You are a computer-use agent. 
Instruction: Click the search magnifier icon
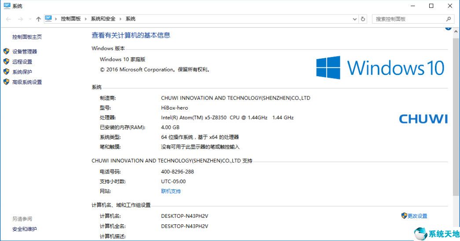[448, 19]
